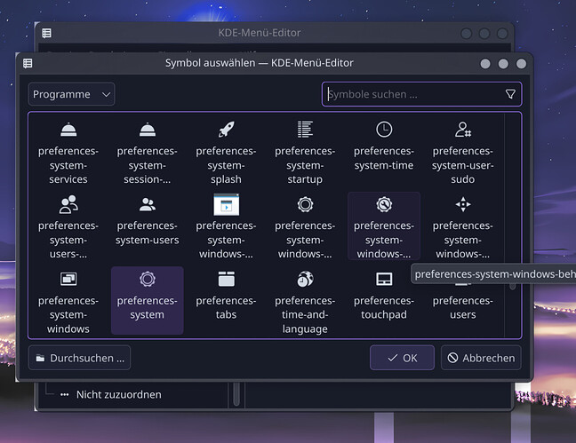The width and height of the screenshot is (576, 443).
Task: Confirm selection with the OK button
Action: (x=402, y=358)
